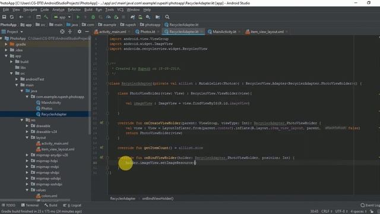Switch to the MainActivity.kt tab
The image size is (380, 214).
click(224, 32)
